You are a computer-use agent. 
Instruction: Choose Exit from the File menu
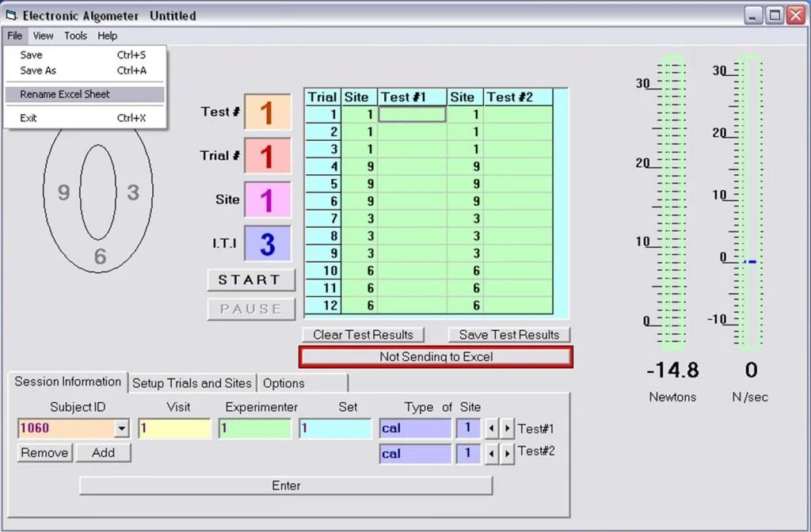(x=85, y=118)
